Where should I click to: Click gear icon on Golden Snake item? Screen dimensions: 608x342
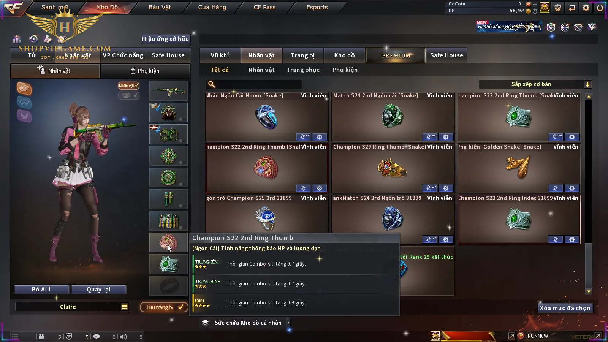click(x=572, y=188)
